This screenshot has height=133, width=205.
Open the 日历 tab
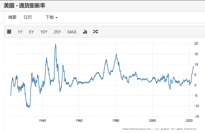[x=28, y=17]
